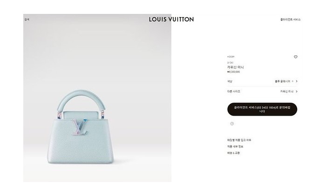Screen dimensions: 326x196
Task: Expand the 색상 color options chevron
Action: pyautogui.click(x=297, y=81)
